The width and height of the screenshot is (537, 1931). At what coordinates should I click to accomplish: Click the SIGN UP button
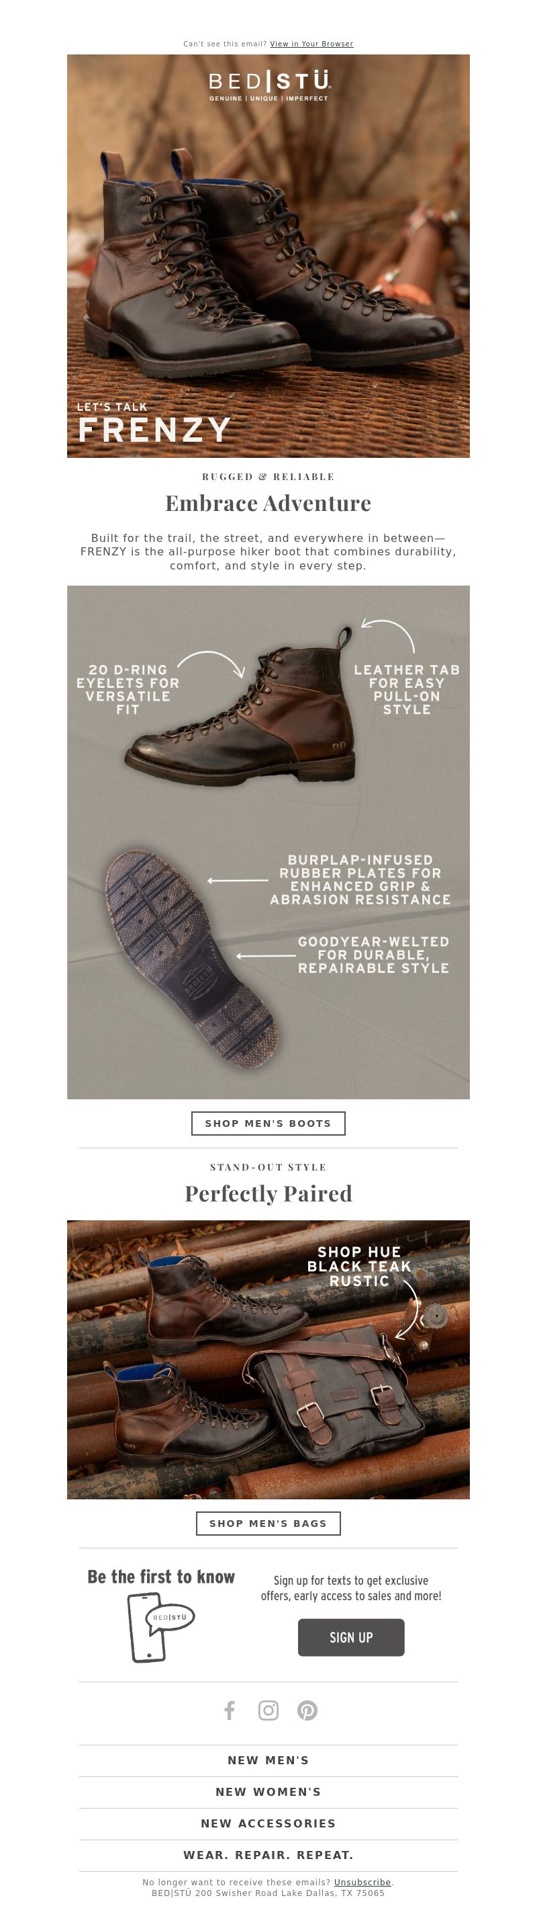coord(351,1637)
